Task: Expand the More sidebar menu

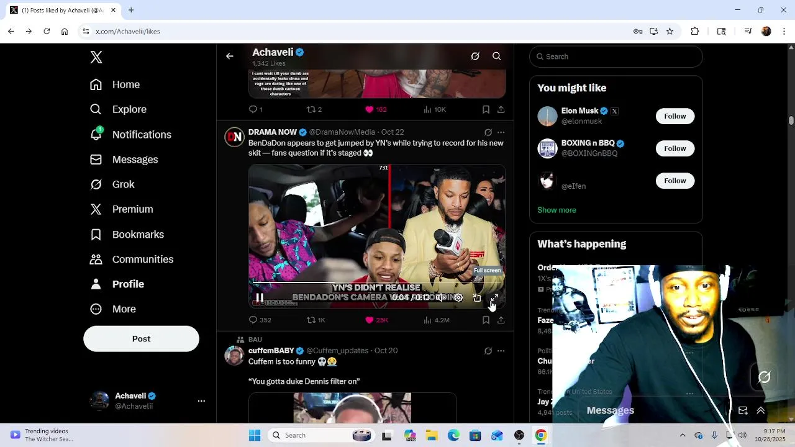Action: tap(112, 309)
